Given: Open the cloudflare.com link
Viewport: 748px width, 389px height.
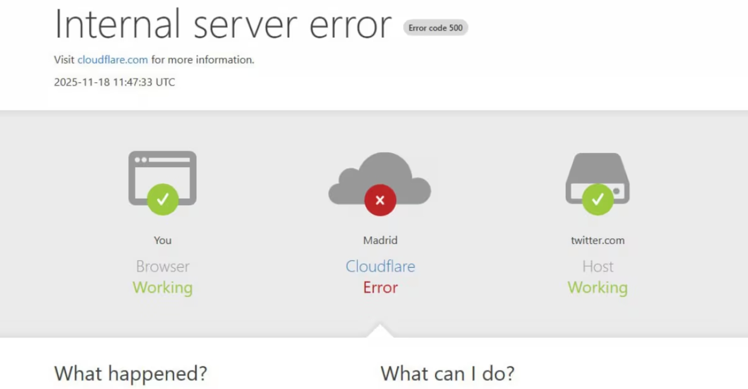Looking at the screenshot, I should [112, 60].
